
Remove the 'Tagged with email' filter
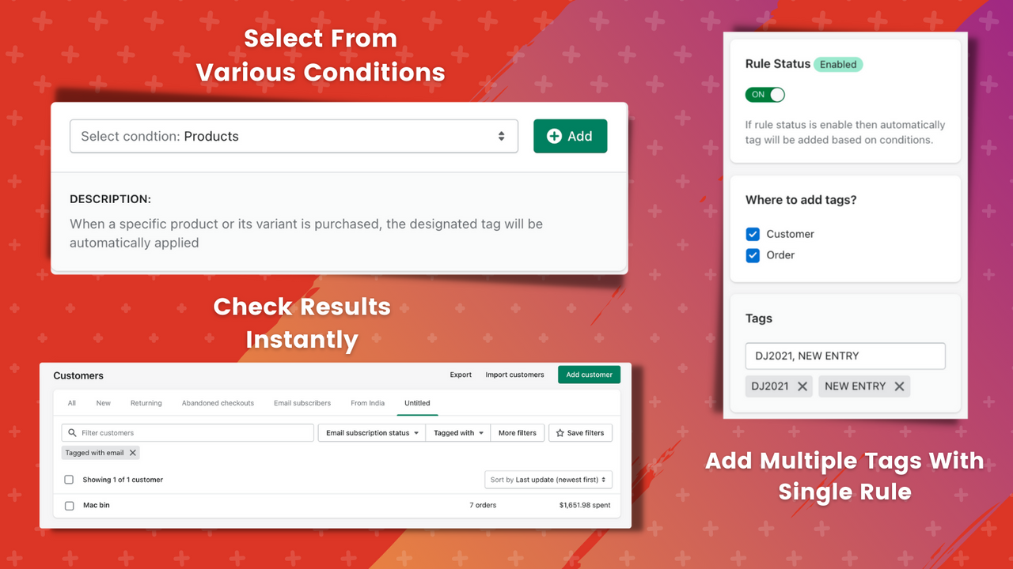133,453
